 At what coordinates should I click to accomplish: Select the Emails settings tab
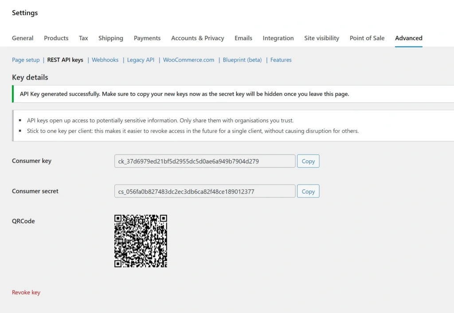(x=243, y=38)
